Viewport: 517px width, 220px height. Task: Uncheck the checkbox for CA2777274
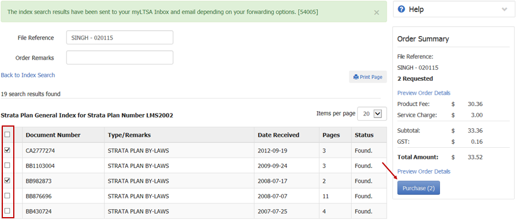click(7, 150)
